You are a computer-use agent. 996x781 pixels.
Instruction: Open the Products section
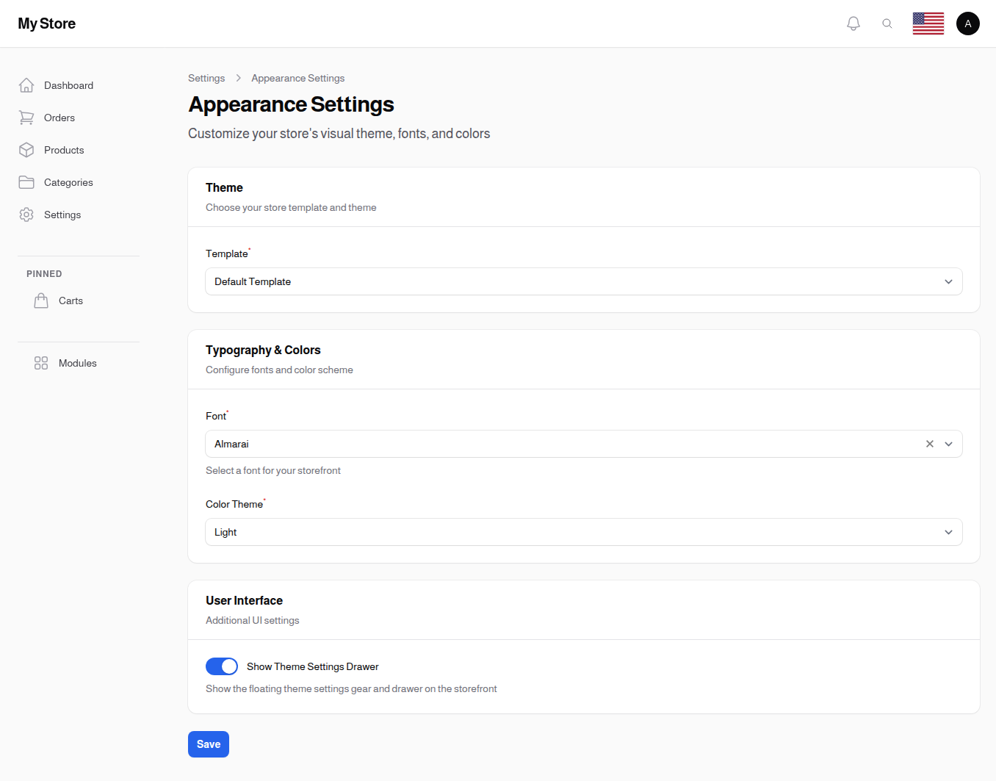[x=63, y=150]
